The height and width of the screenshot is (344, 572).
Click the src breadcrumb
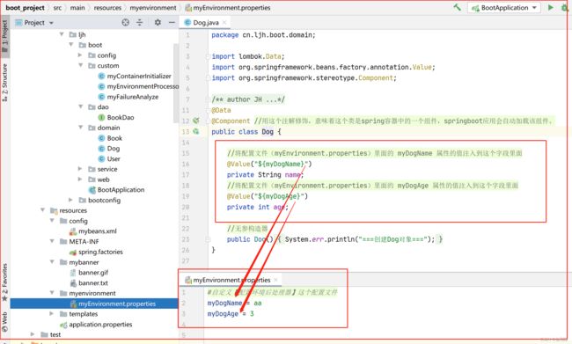pos(57,8)
